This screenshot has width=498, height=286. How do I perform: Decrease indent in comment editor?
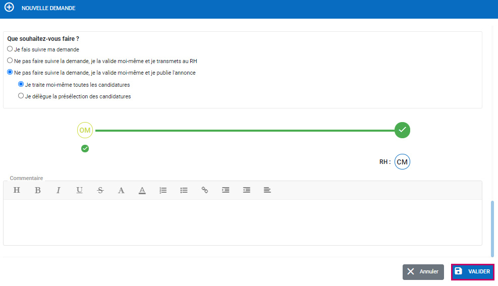click(x=247, y=190)
